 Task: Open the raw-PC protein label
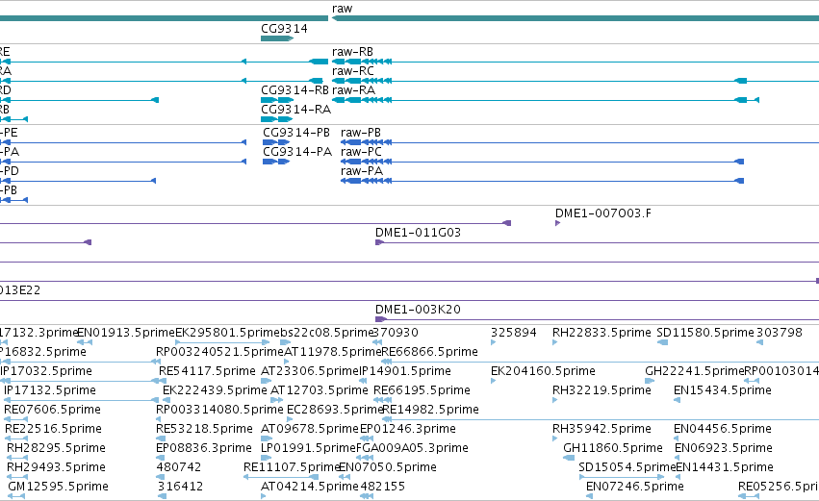[362, 152]
